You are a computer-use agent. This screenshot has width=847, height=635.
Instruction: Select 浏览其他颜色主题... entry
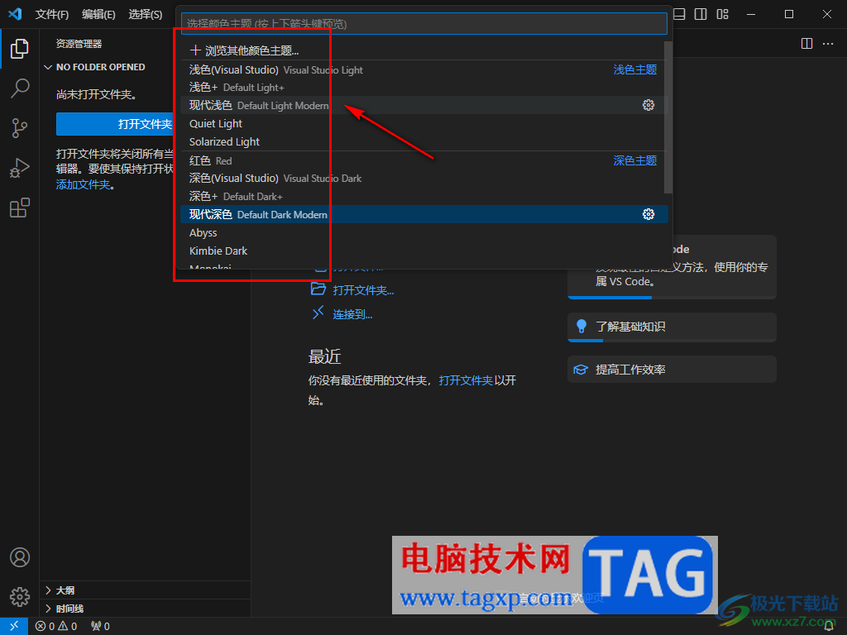(x=424, y=50)
